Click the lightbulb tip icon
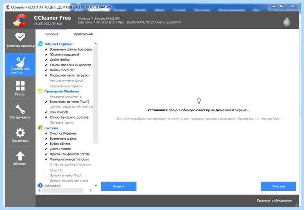Viewport: 304px width, 210px height. (199, 101)
